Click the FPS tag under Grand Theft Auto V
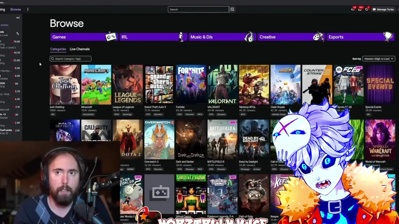The height and width of the screenshot is (224, 399). [x=148, y=114]
